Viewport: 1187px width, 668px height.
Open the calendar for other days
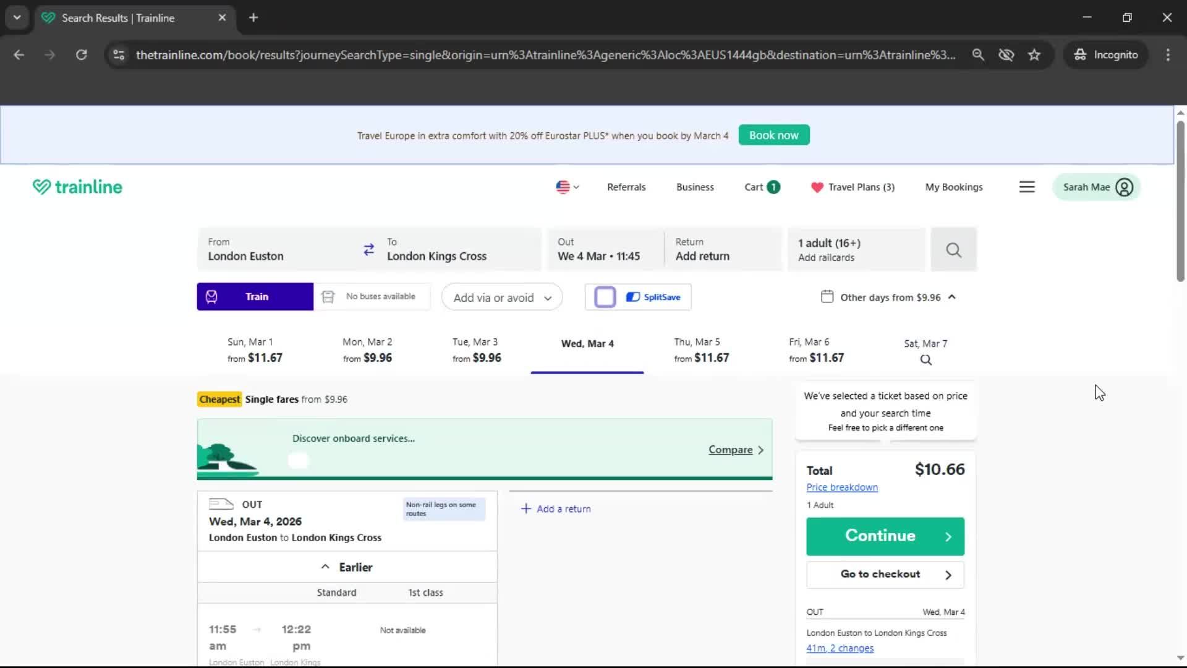888,297
